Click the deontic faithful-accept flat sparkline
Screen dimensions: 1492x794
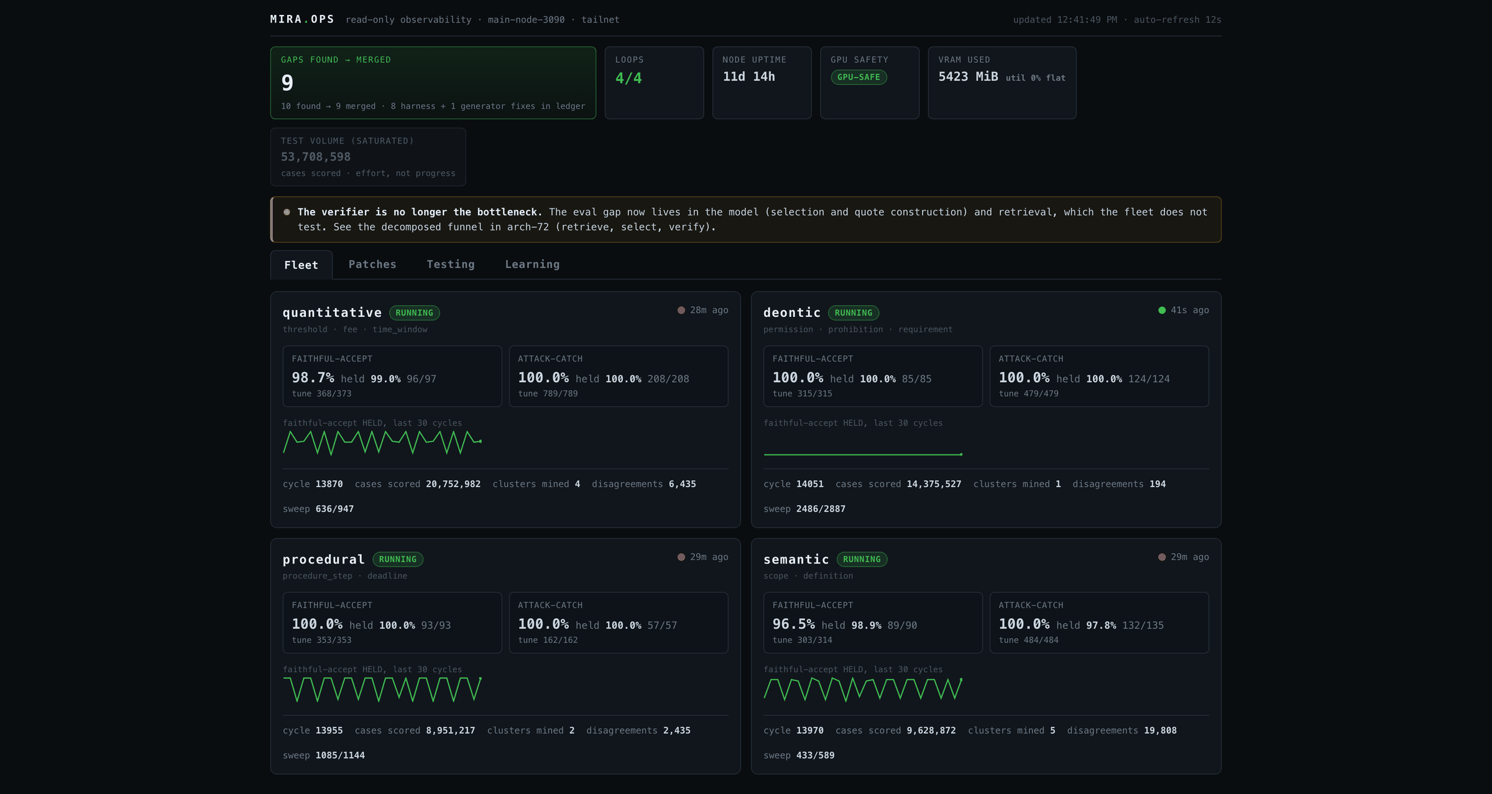click(x=863, y=454)
